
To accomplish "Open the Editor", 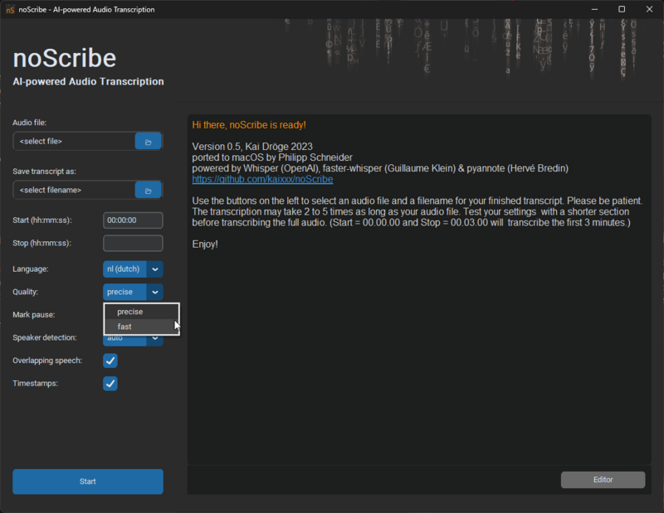I will [x=603, y=479].
